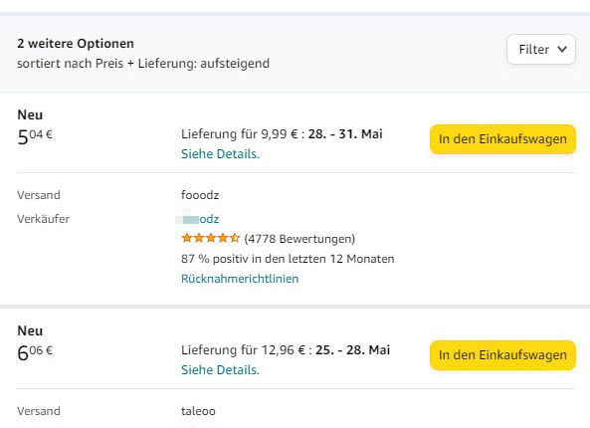This screenshot has height=428, width=590.
Task: Open the Rücknahmerichtlinien link
Action: pos(240,279)
